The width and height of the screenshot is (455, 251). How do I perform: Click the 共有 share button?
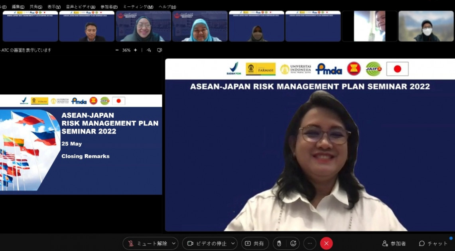(255, 243)
